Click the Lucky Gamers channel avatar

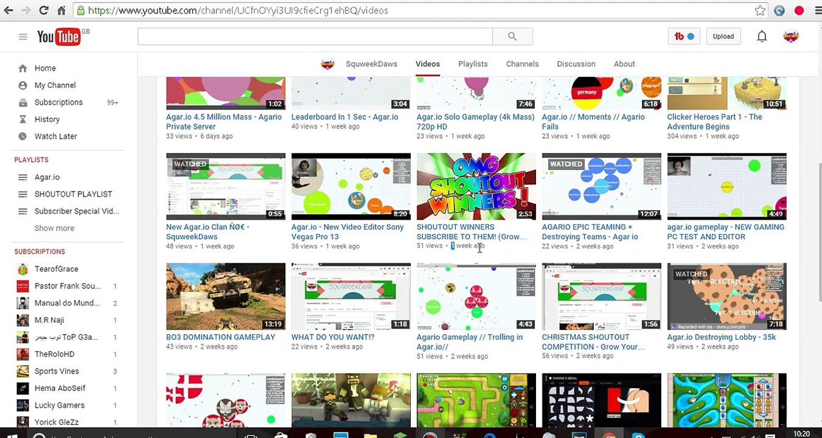click(x=23, y=405)
